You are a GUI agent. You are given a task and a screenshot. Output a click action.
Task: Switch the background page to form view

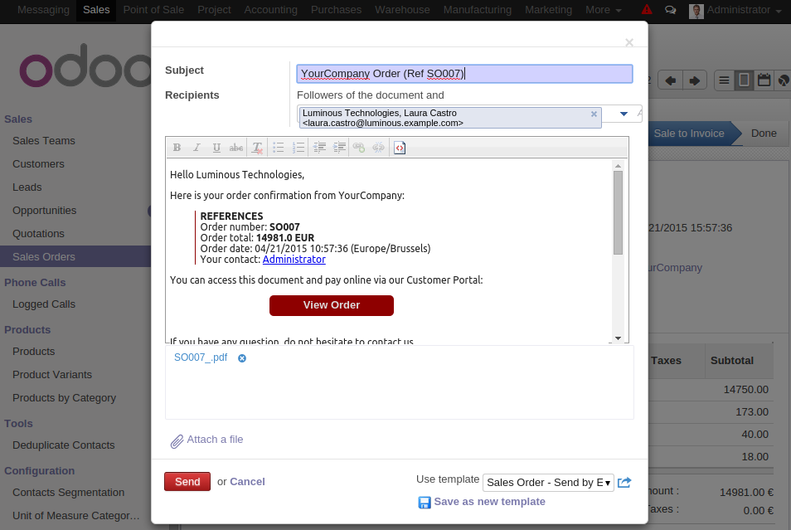pyautogui.click(x=744, y=80)
